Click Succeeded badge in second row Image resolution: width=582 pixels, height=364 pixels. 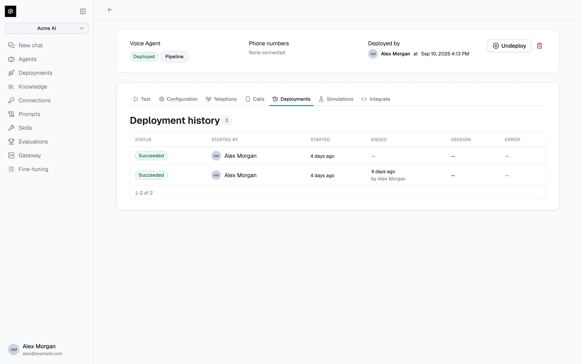pos(151,175)
